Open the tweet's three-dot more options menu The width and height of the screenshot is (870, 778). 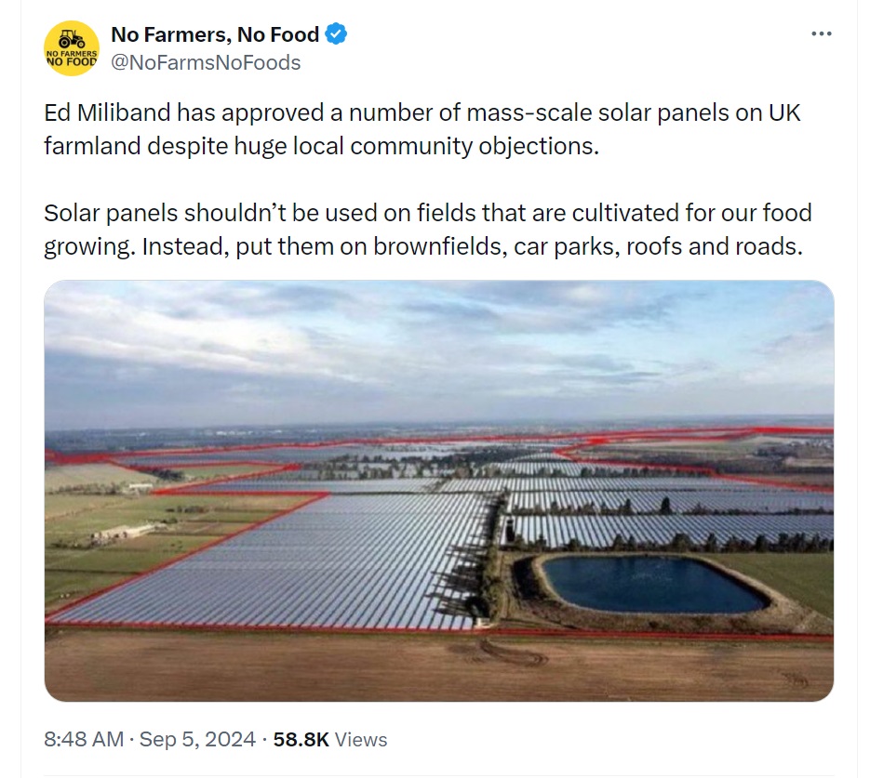tap(822, 33)
